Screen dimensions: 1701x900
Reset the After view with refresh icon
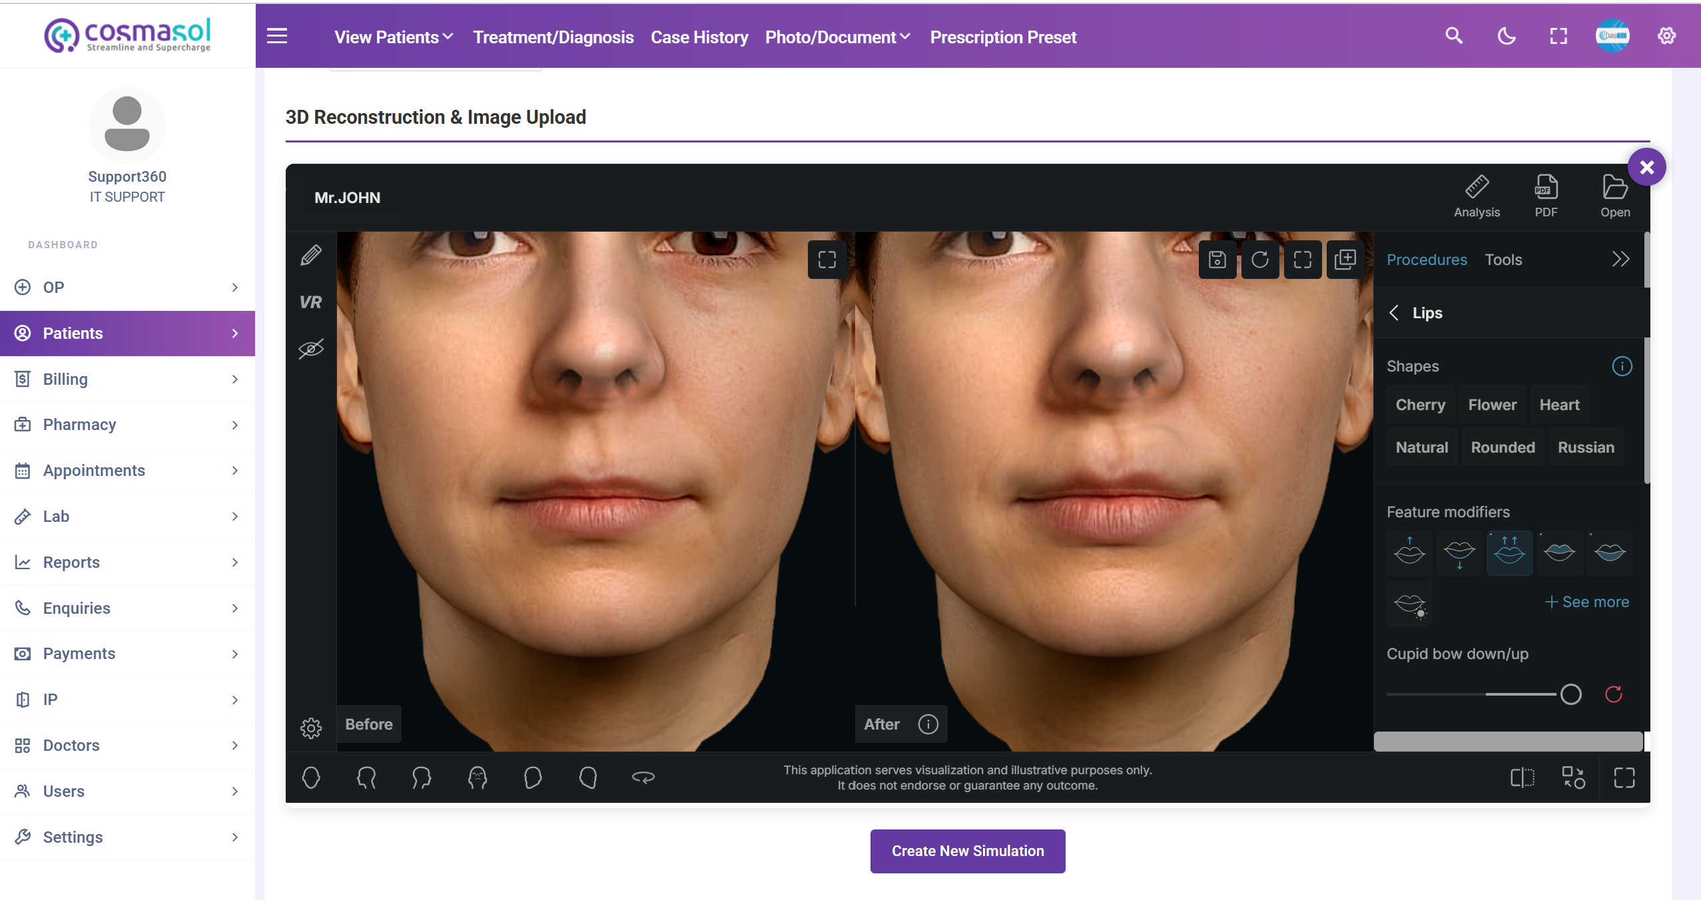(x=1259, y=260)
